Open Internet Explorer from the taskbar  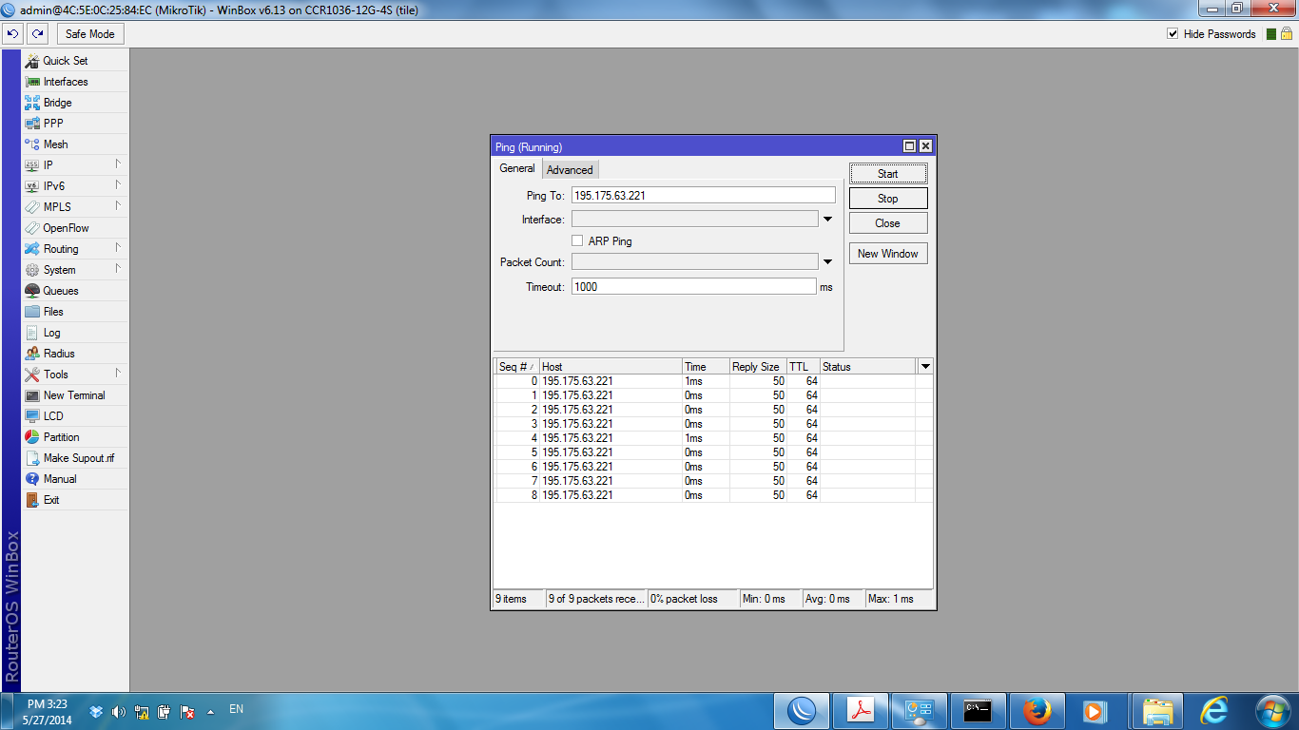pyautogui.click(x=1215, y=711)
